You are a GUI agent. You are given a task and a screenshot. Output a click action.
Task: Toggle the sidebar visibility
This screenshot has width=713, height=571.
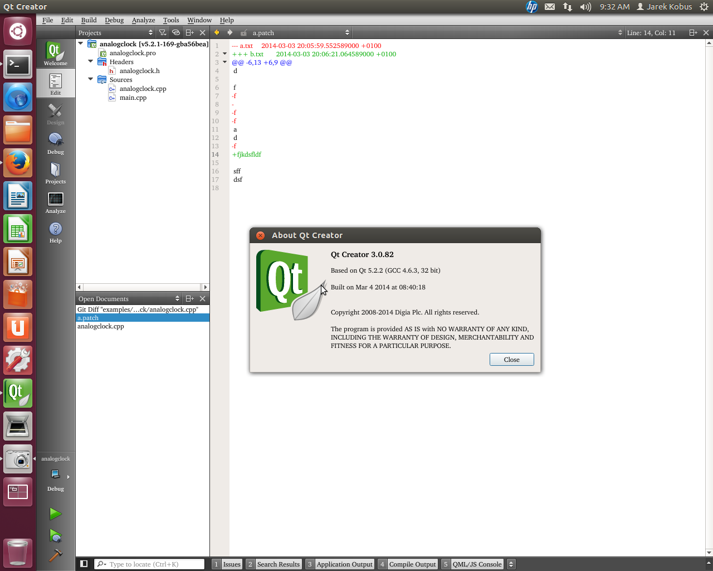(84, 564)
